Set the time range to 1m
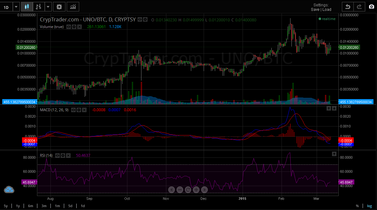 (57, 206)
